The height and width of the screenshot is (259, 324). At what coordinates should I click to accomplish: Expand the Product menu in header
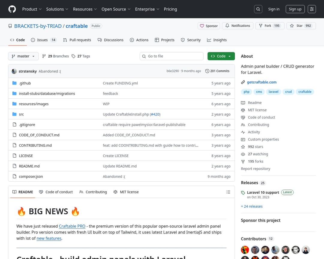(32, 9)
